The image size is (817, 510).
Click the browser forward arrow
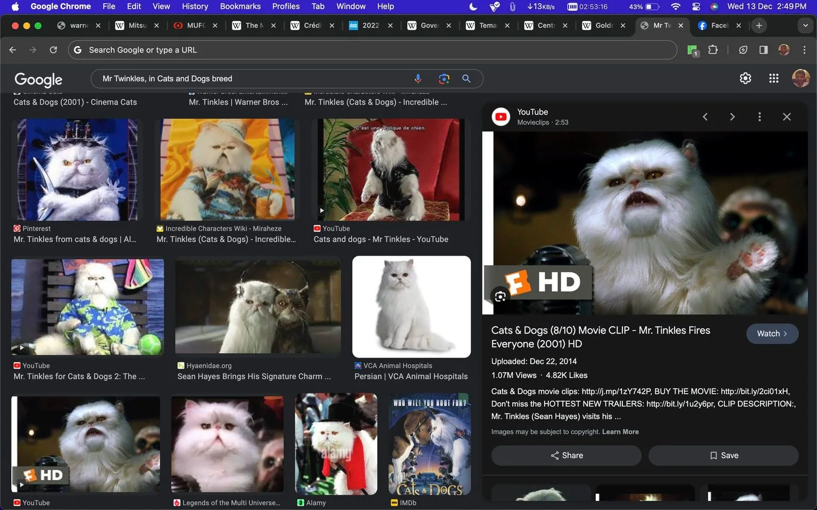(33, 50)
